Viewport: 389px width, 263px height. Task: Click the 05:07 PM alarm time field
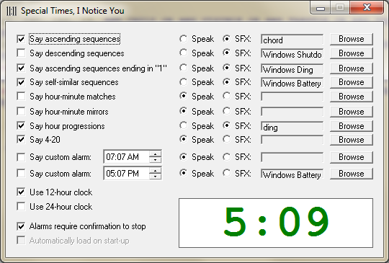[x=127, y=173]
